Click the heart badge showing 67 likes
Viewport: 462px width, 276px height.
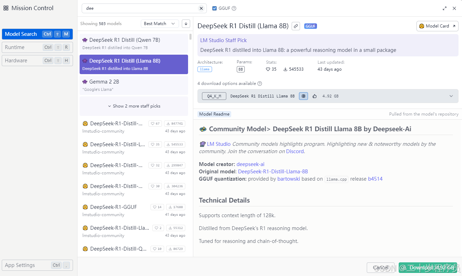coord(155,124)
